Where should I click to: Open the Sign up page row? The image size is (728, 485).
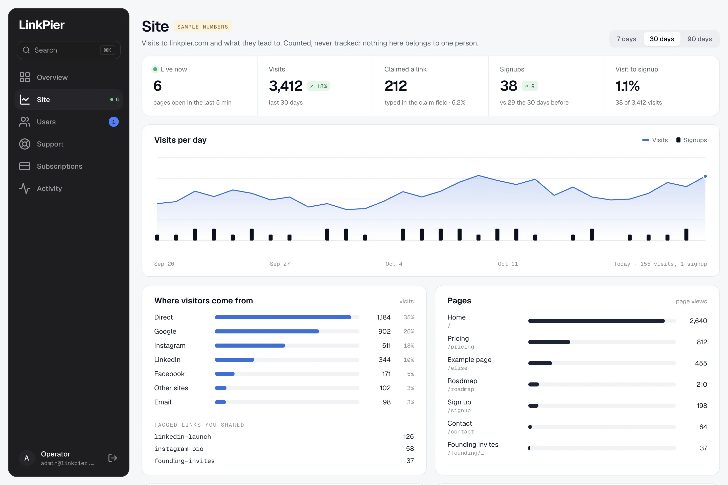[x=577, y=406]
